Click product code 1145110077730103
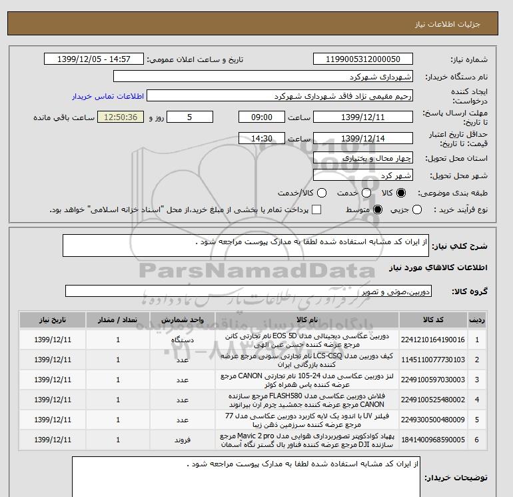 (x=433, y=360)
